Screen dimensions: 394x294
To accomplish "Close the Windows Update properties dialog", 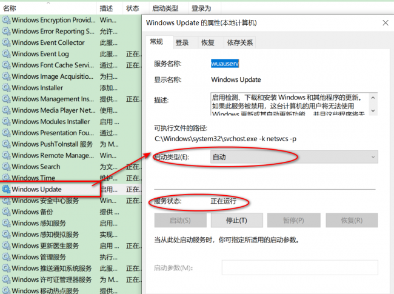I will pos(386,23).
